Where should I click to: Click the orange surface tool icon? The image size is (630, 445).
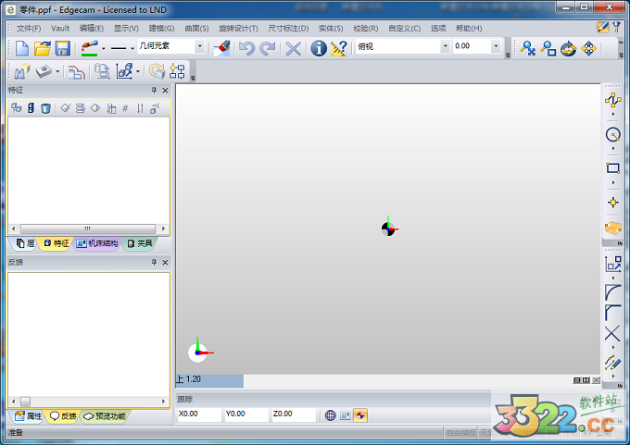click(x=612, y=229)
